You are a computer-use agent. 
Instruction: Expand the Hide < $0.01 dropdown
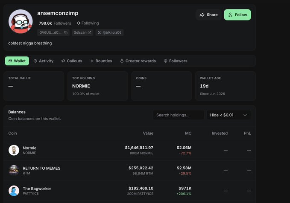[x=228, y=115]
